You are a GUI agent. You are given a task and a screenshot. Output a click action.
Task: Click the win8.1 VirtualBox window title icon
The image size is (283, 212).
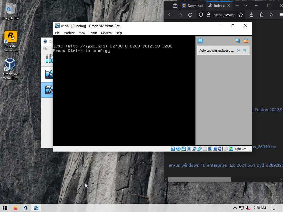coord(57,26)
